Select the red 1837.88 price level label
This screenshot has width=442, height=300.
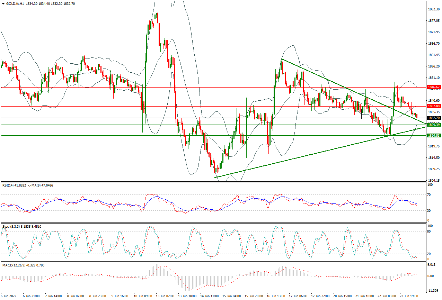click(434, 106)
